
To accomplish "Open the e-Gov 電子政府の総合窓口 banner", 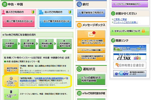I will coord(130,73).
